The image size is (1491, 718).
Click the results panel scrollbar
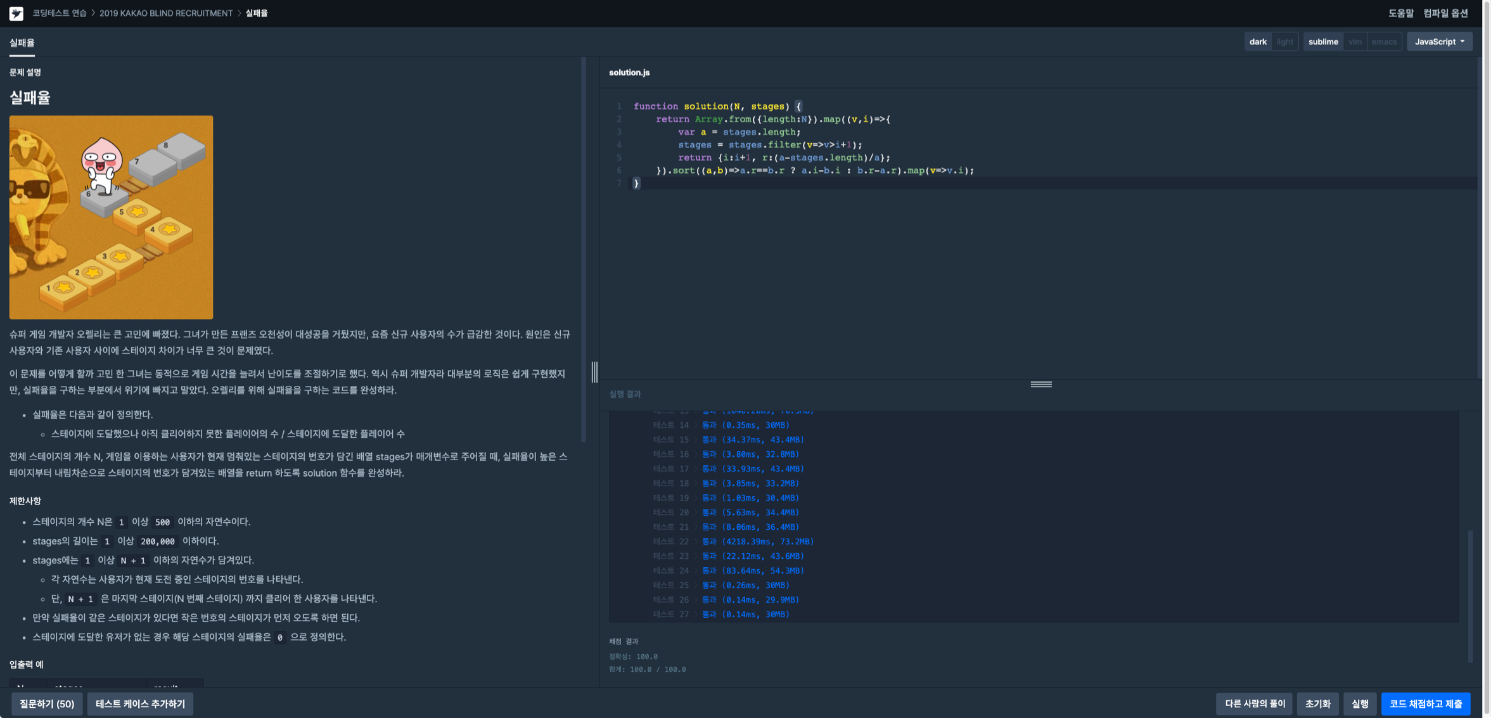(1469, 596)
